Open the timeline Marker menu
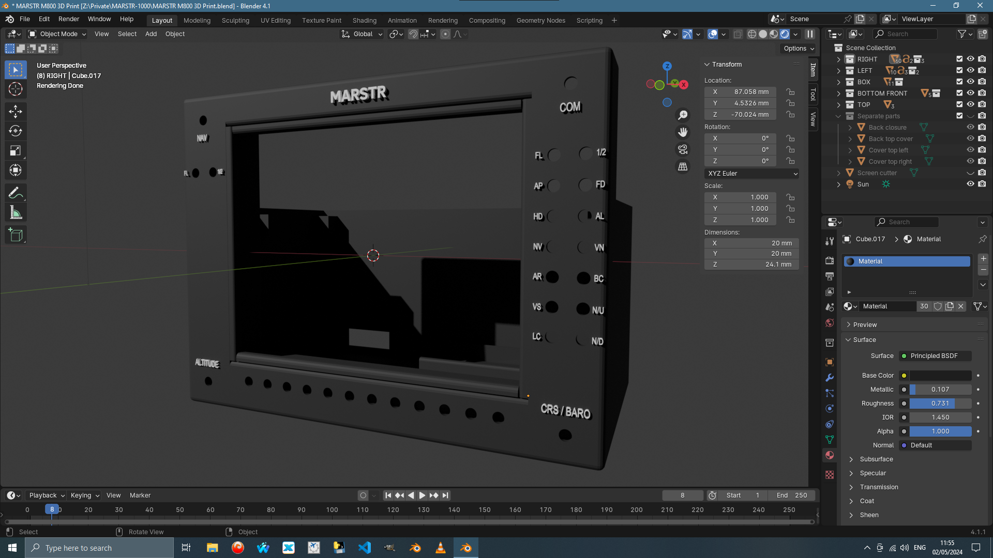Image resolution: width=993 pixels, height=558 pixels. coord(140,495)
